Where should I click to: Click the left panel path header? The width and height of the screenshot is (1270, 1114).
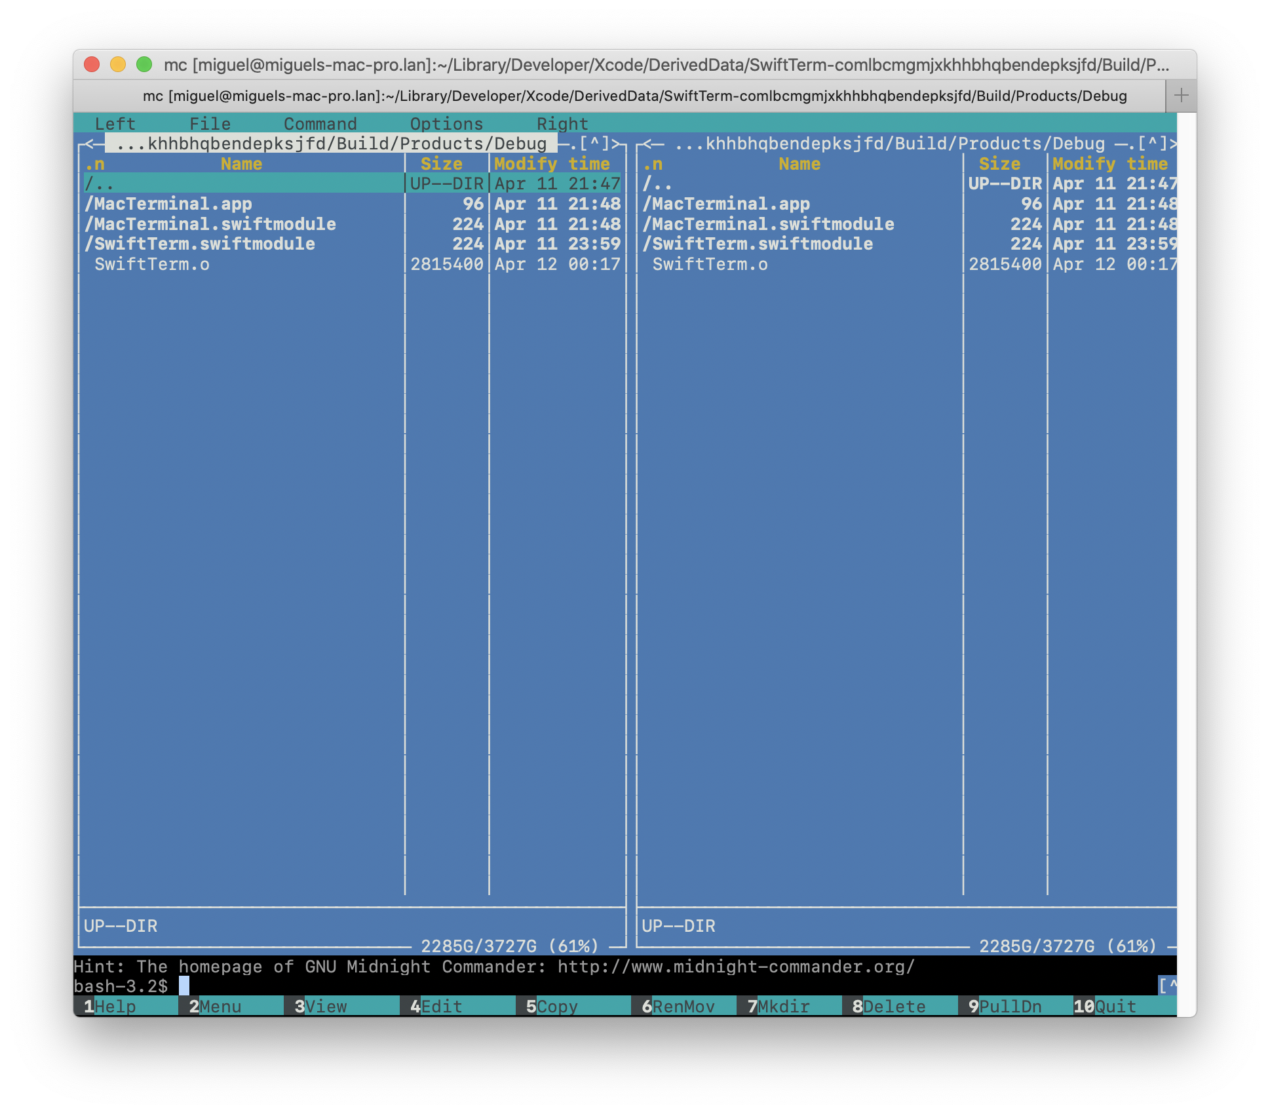tap(331, 144)
